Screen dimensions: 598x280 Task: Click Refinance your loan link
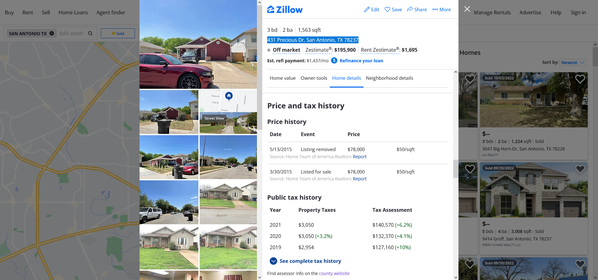click(361, 61)
